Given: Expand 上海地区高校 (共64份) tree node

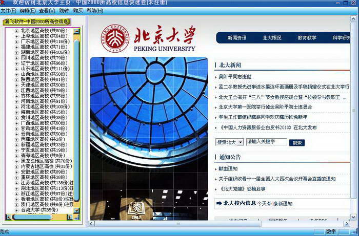Looking at the screenshot, I should tap(16, 36).
